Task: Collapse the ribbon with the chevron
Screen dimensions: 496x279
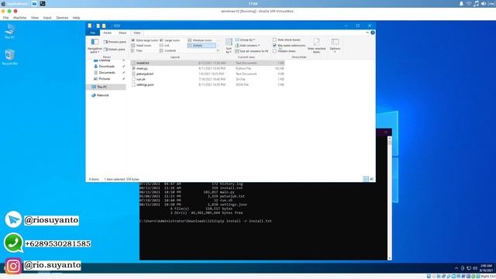Action: click(x=367, y=33)
